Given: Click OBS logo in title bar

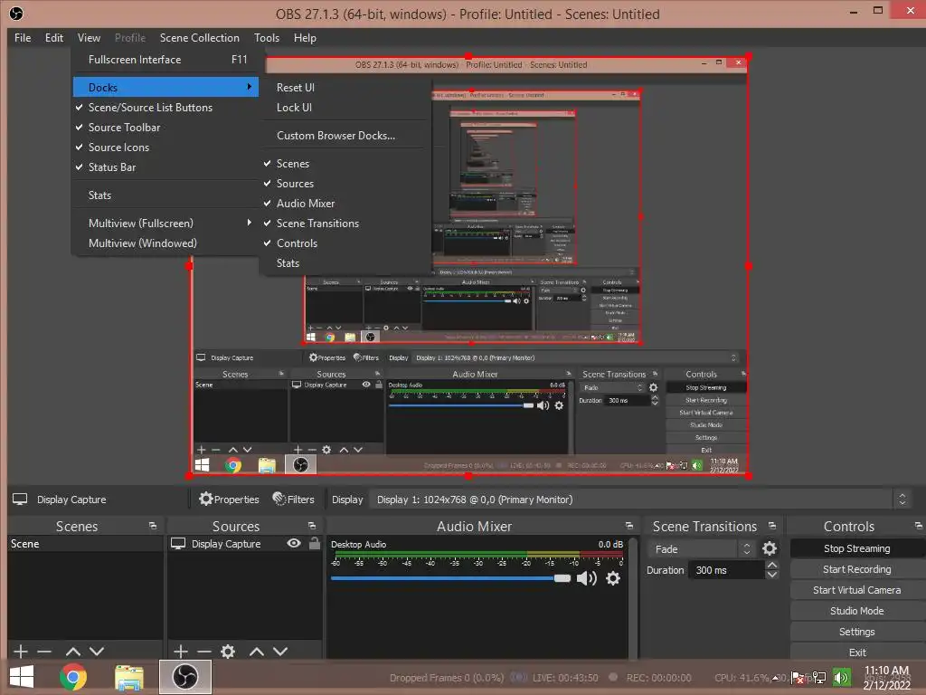Looking at the screenshot, I should coord(16,14).
